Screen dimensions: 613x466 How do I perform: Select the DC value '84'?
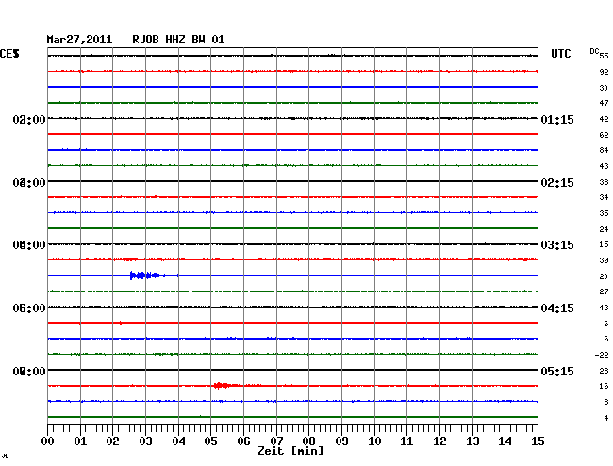[x=604, y=150]
